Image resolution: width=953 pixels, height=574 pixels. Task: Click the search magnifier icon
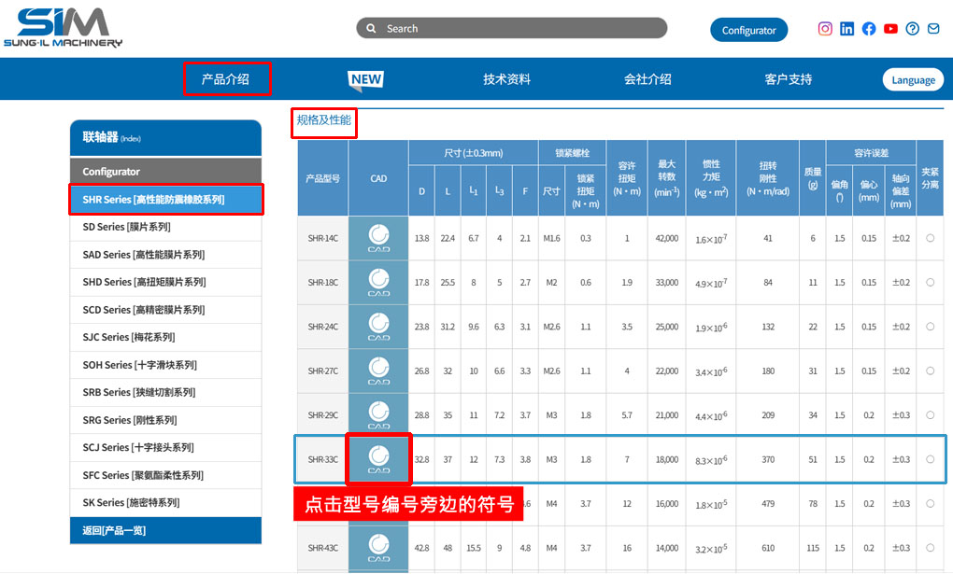(x=371, y=29)
